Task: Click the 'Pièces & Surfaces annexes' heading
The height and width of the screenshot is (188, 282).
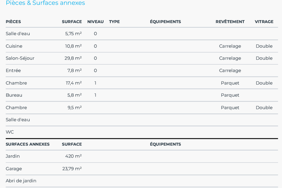Action: [45, 3]
